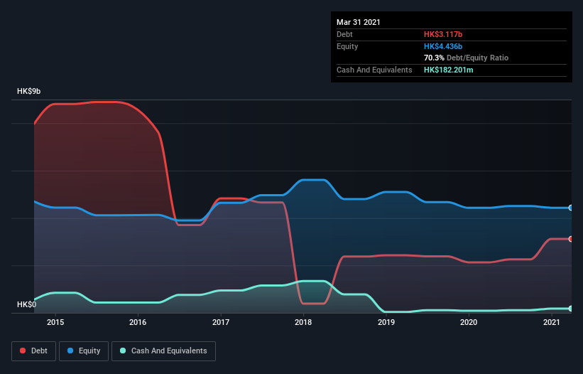The height and width of the screenshot is (374, 583).
Task: Toggle the Cash And Equivalents legend button
Action: click(163, 351)
